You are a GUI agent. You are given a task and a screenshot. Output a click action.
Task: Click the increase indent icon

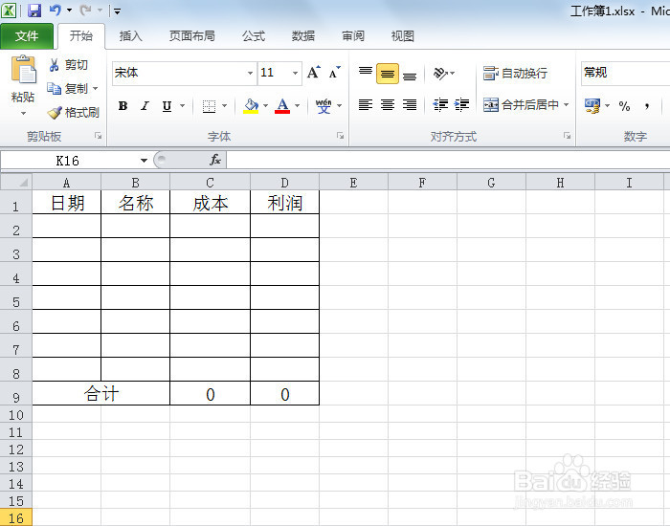coord(461,104)
